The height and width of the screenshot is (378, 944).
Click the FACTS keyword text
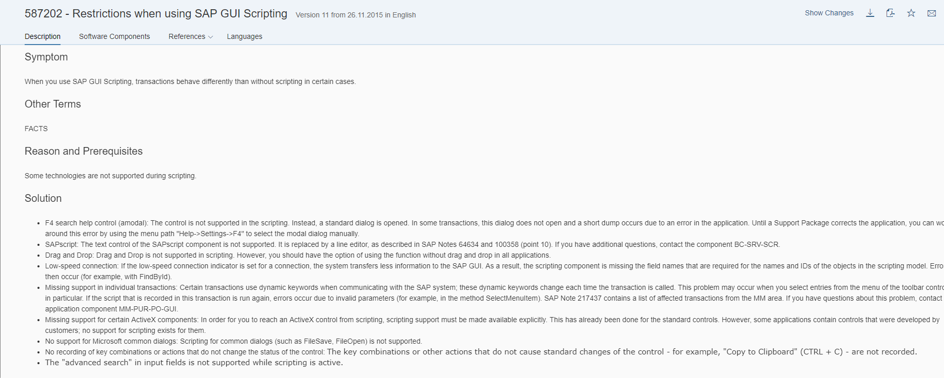pyautogui.click(x=36, y=129)
